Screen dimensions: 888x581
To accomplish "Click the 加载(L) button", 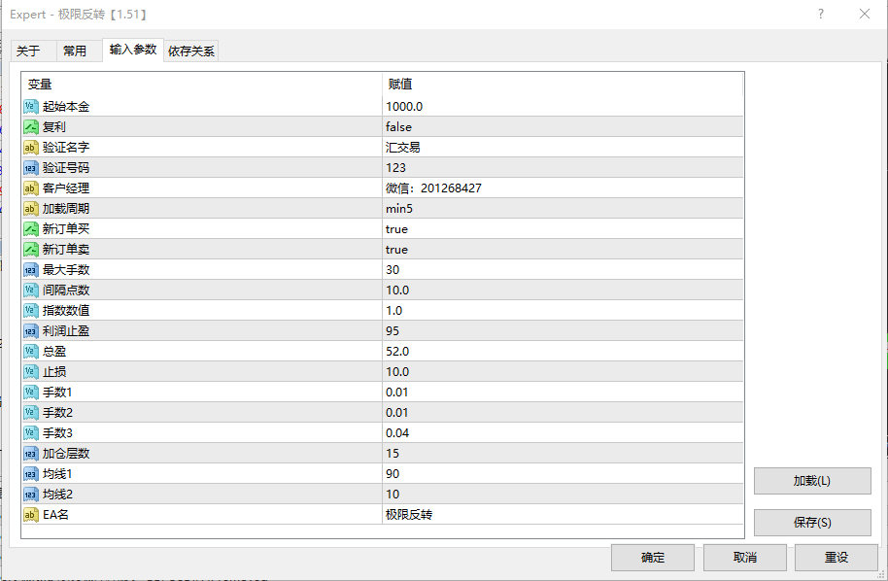I will (812, 481).
